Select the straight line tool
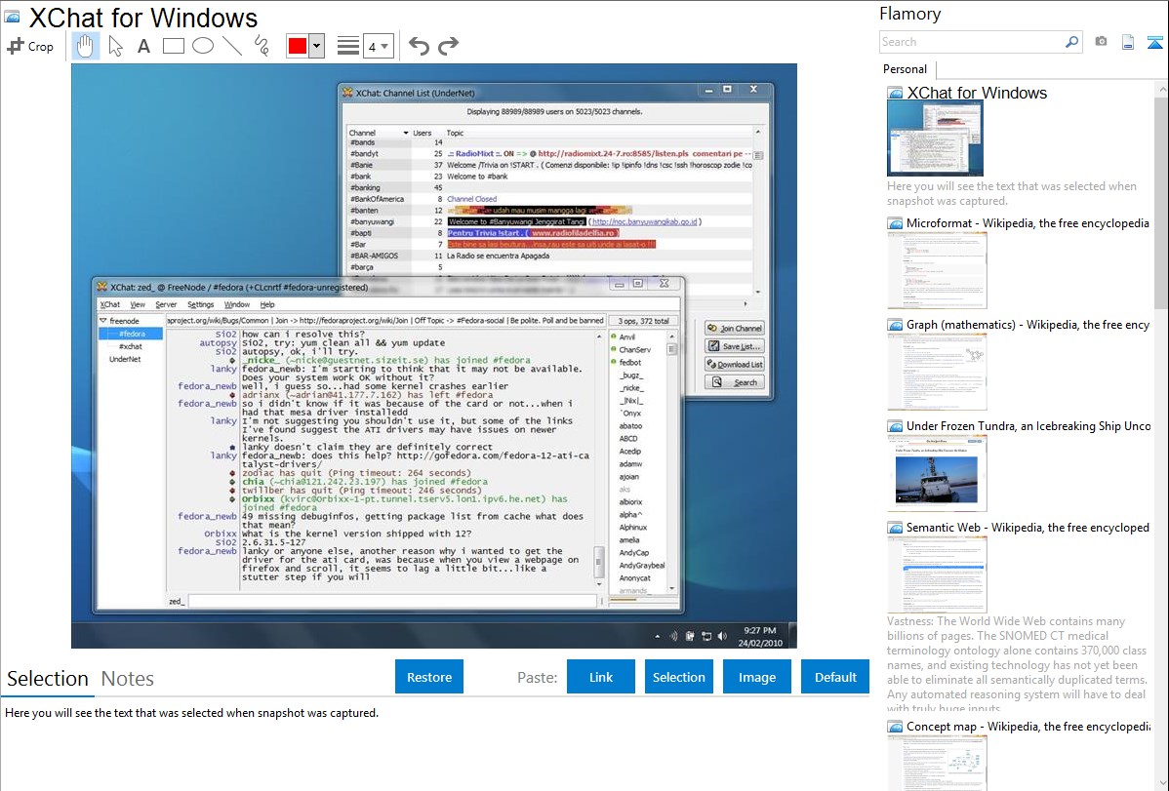1169x791 pixels. (232, 46)
